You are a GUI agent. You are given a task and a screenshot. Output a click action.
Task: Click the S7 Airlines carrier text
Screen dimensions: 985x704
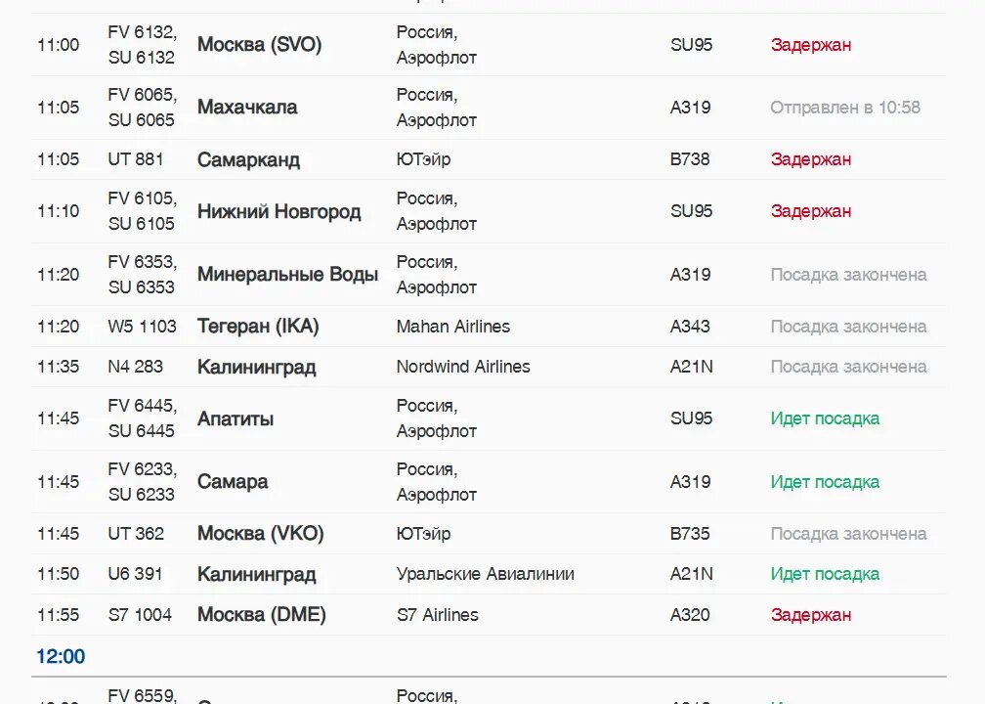click(x=437, y=615)
